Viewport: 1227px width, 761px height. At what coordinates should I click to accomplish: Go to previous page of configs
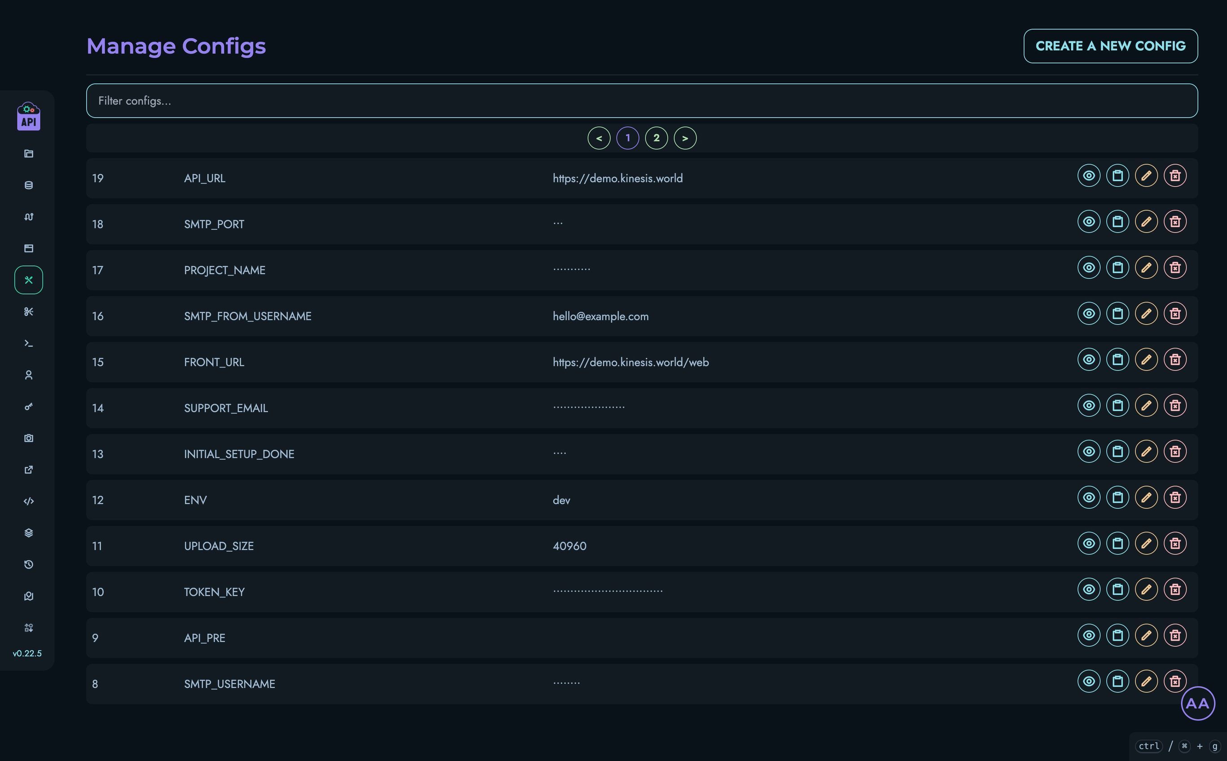[599, 138]
